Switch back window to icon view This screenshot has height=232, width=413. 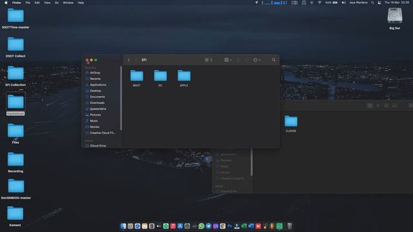click(x=370, y=106)
